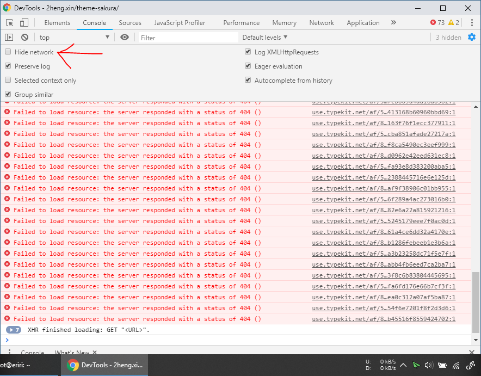Open link ending f8ca5490ec3eef999:1
The width and height of the screenshot is (481, 376).
click(x=384, y=145)
